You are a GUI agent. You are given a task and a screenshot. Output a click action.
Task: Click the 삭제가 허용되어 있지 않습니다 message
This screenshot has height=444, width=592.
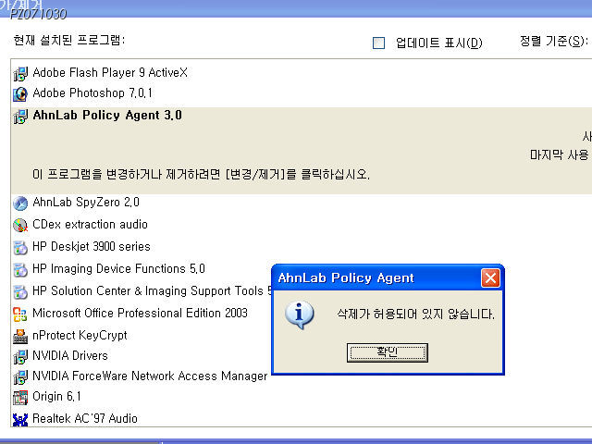(415, 314)
